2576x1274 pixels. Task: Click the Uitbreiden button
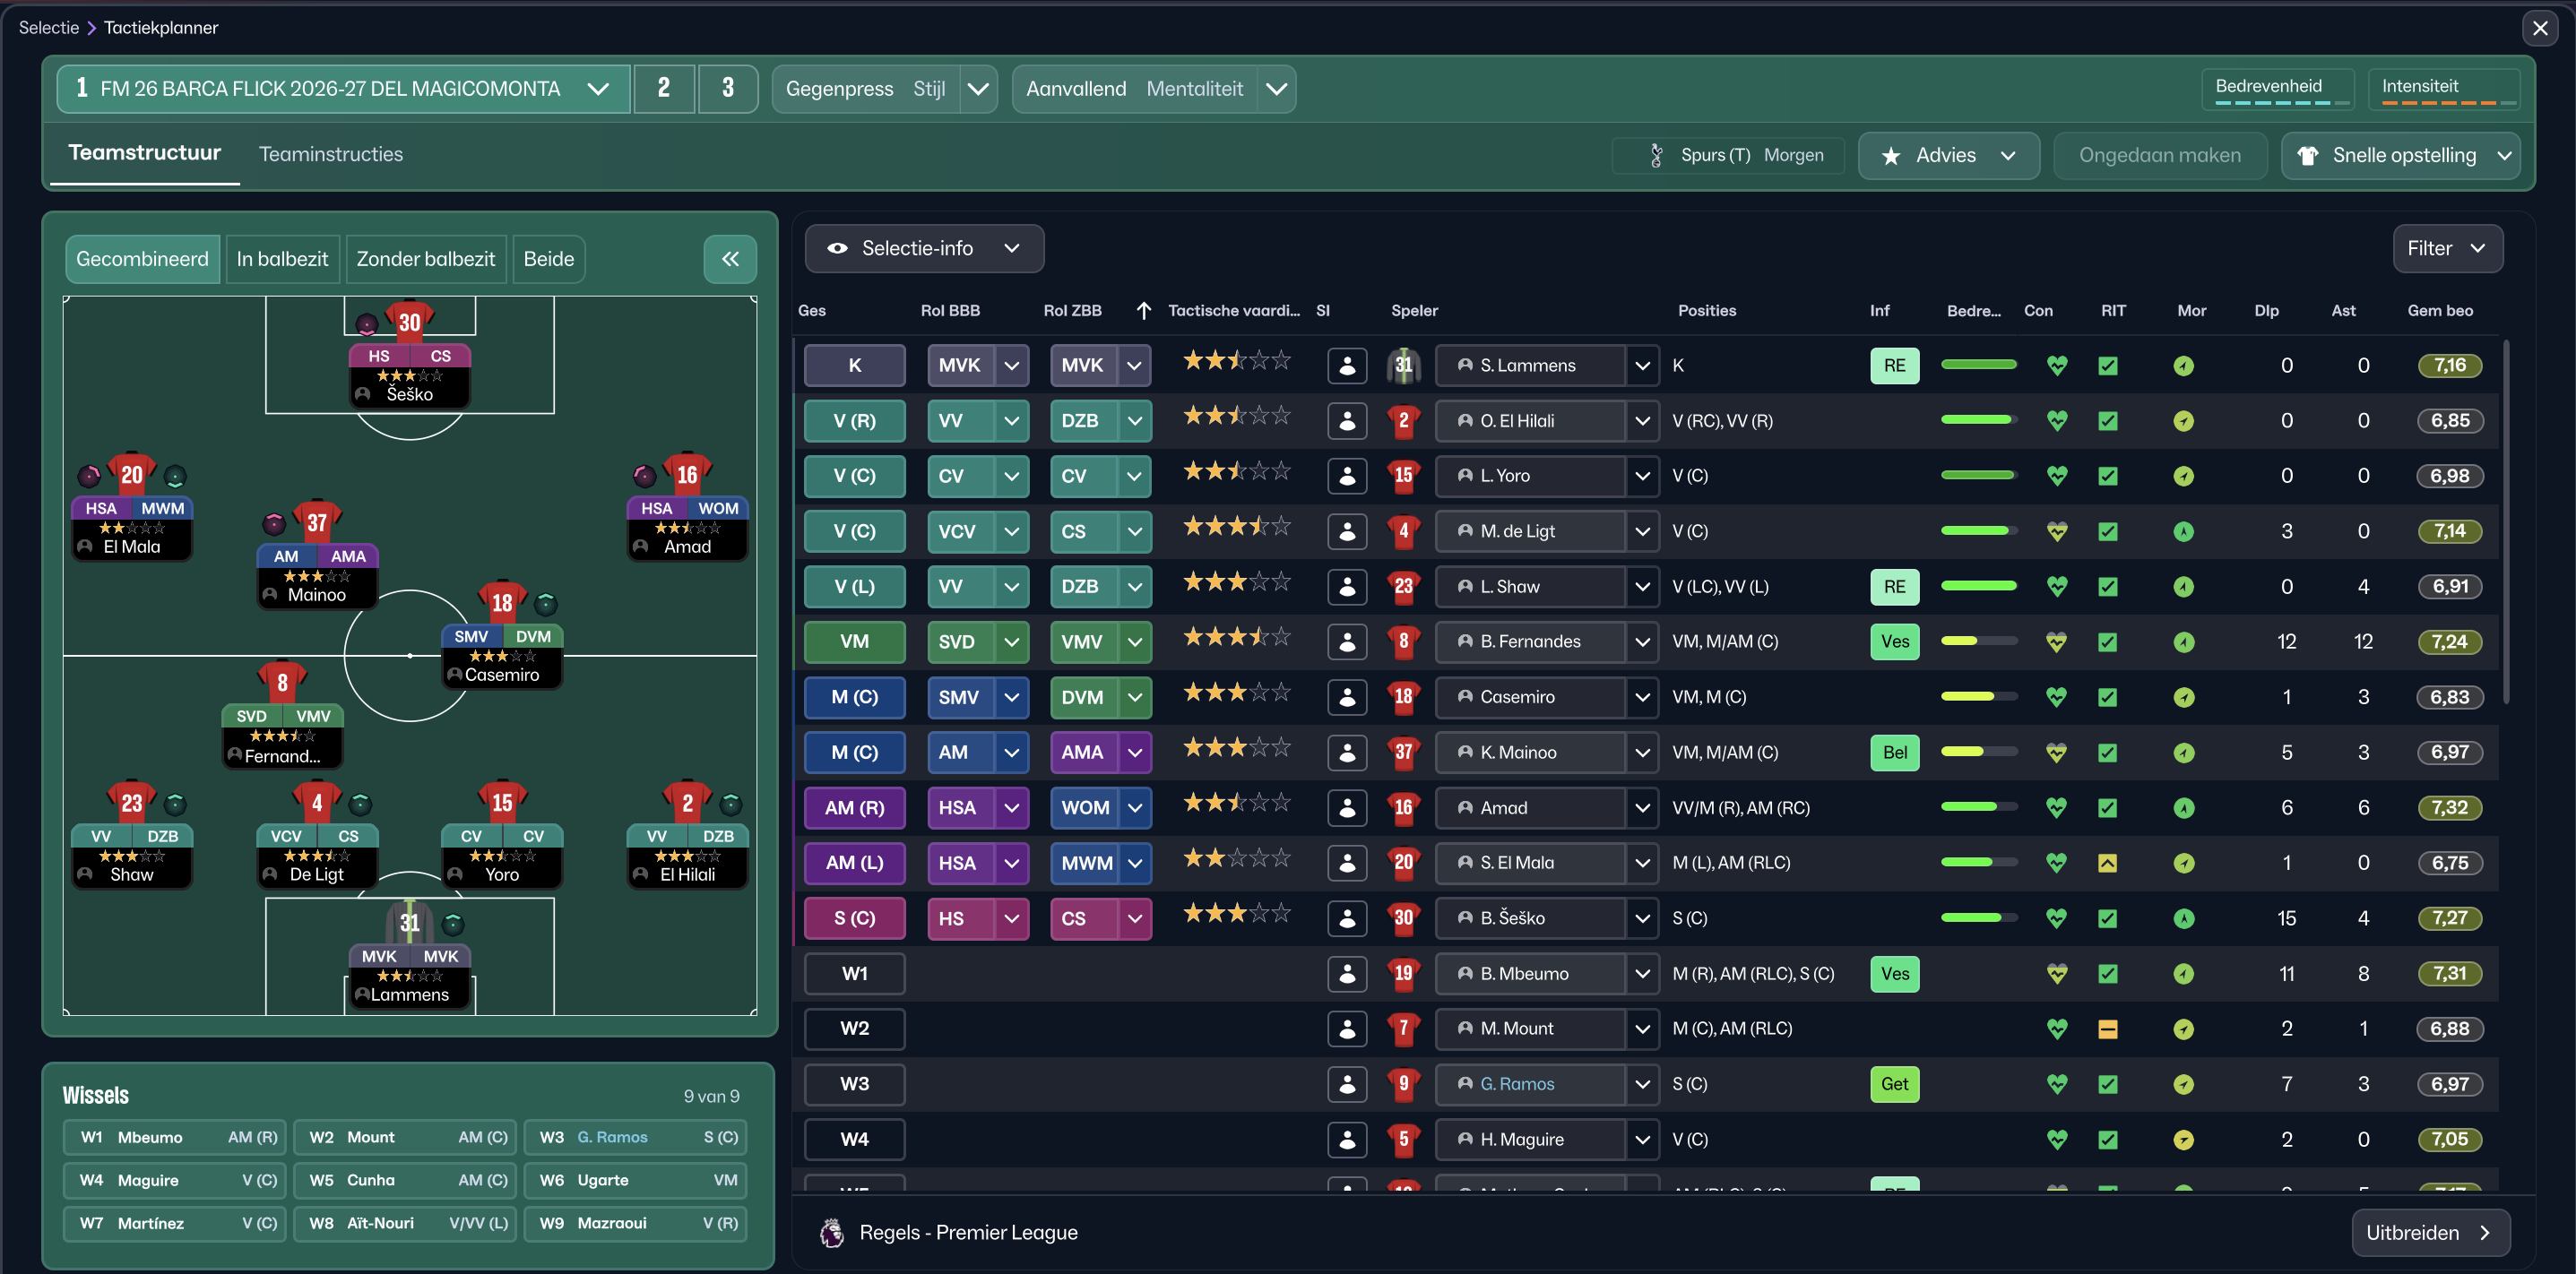tap(2430, 1233)
